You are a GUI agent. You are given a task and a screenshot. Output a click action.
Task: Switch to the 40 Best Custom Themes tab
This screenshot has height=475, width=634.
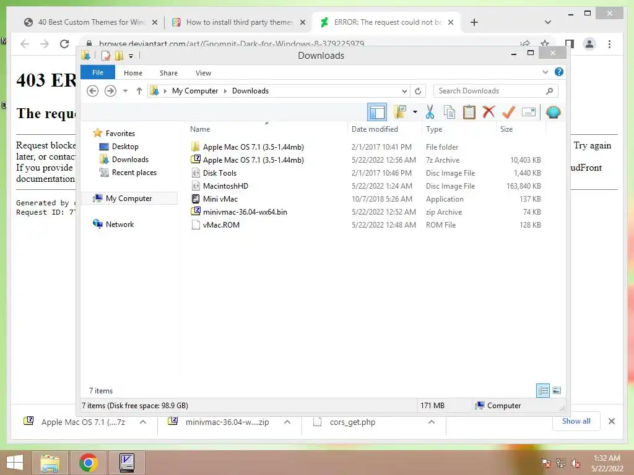pos(91,22)
